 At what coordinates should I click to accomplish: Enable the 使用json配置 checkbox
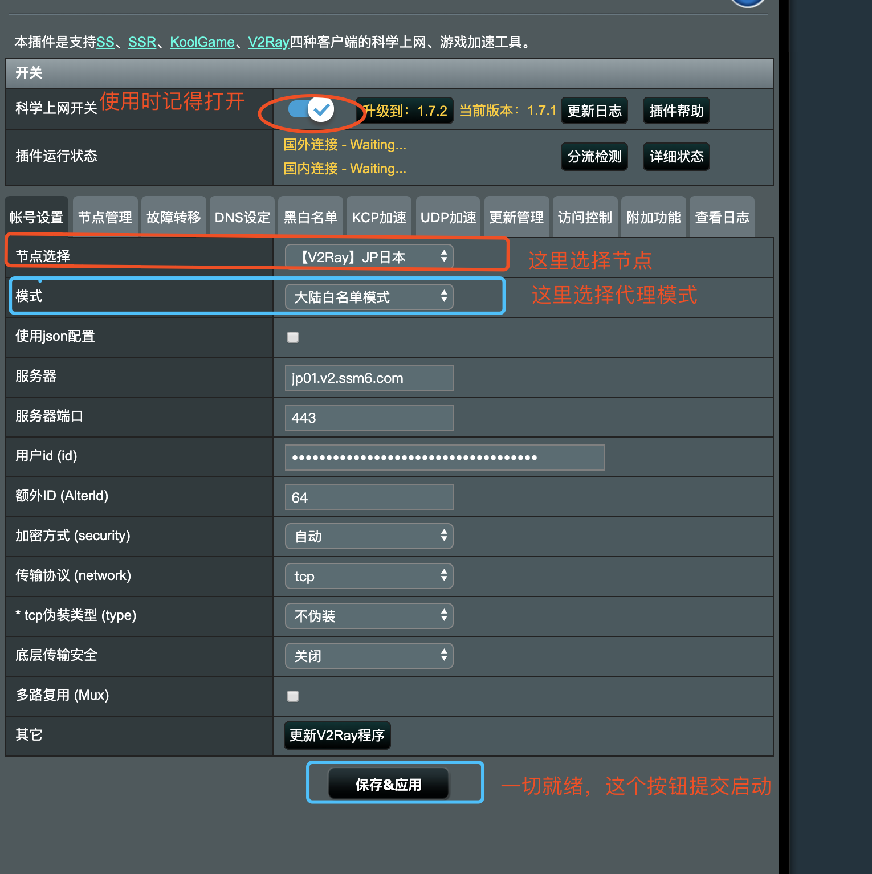pyautogui.click(x=293, y=337)
